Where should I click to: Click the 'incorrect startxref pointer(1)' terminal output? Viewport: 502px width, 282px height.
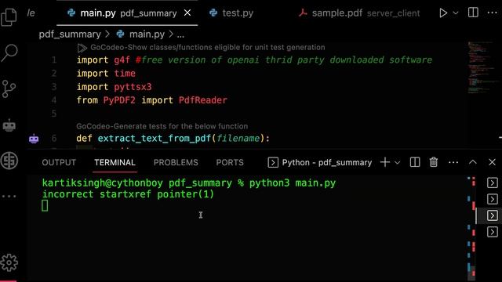pos(128,194)
